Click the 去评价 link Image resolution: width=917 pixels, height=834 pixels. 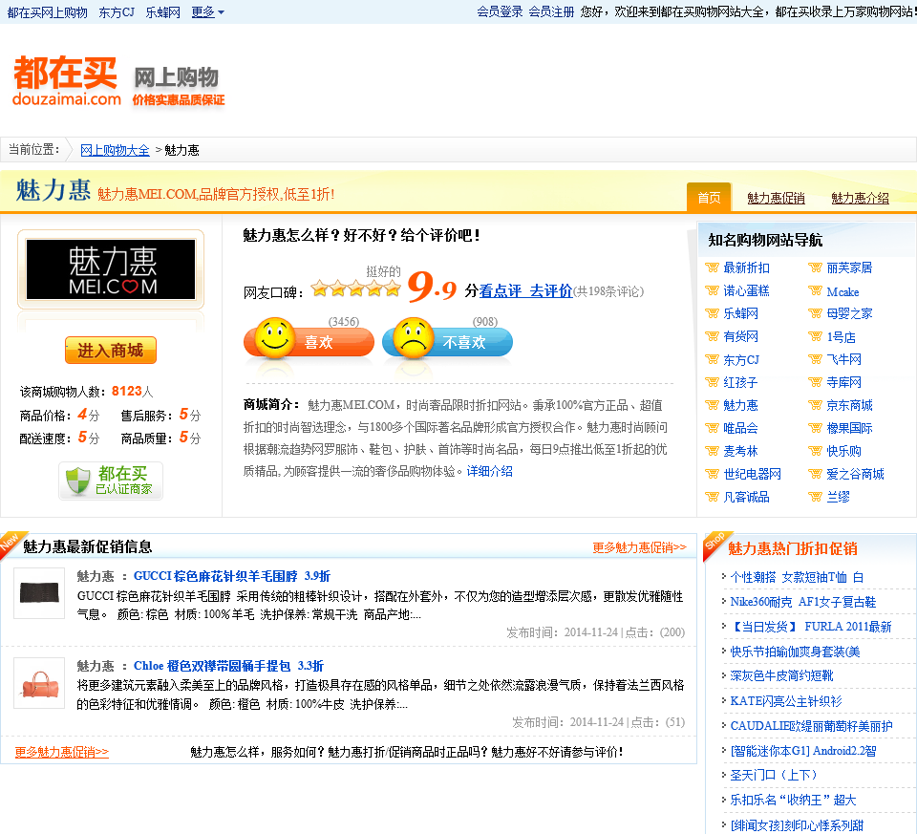(x=551, y=290)
